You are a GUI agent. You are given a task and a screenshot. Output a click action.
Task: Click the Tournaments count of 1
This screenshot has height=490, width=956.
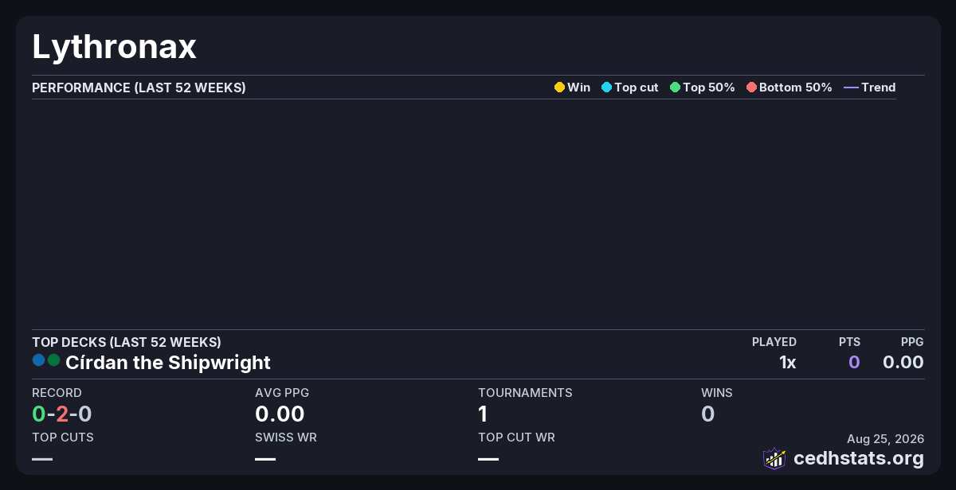coord(483,414)
